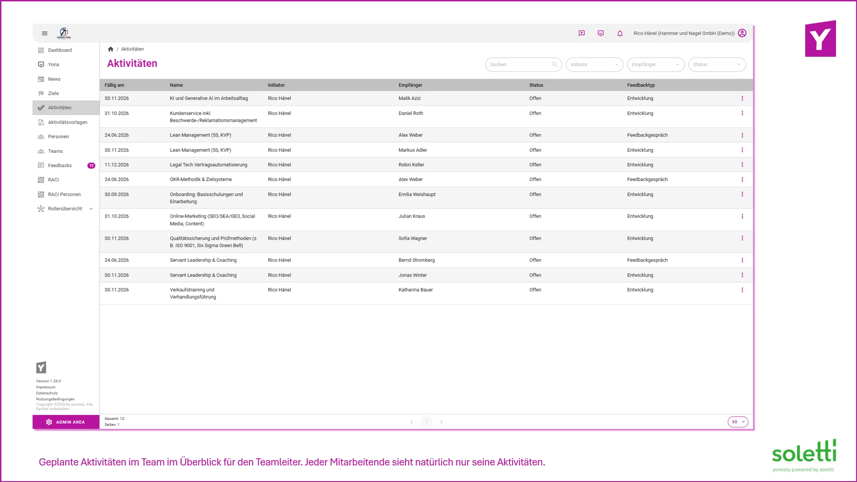
Task: Open RACI in sidebar
Action: [66, 180]
